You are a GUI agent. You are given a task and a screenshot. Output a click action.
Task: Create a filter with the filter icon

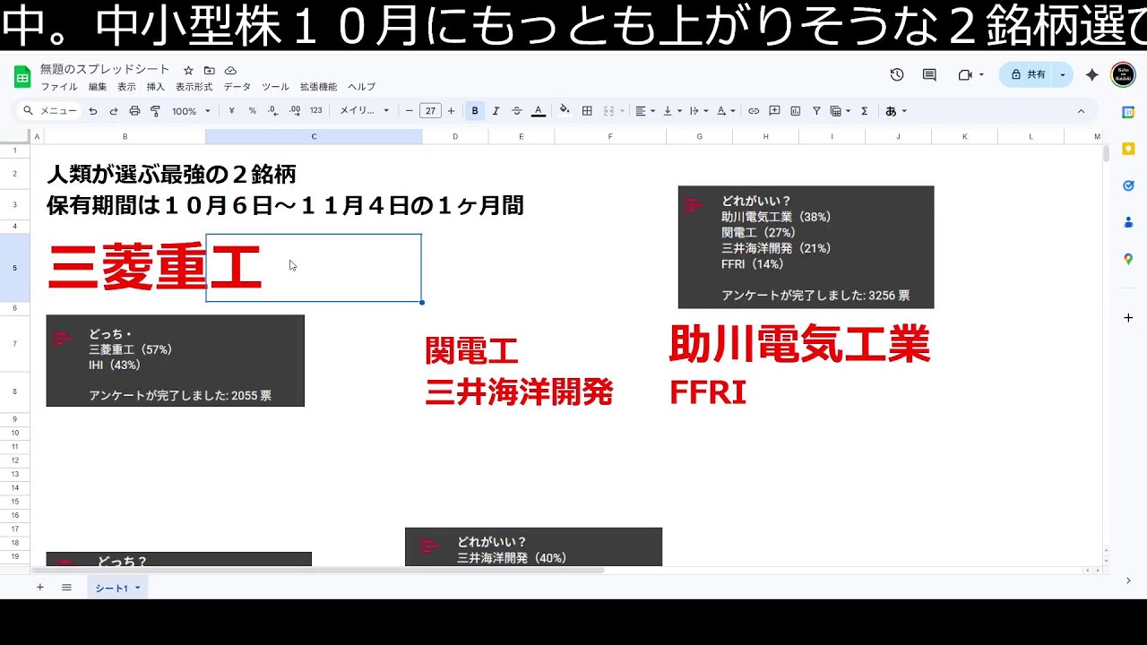click(817, 110)
